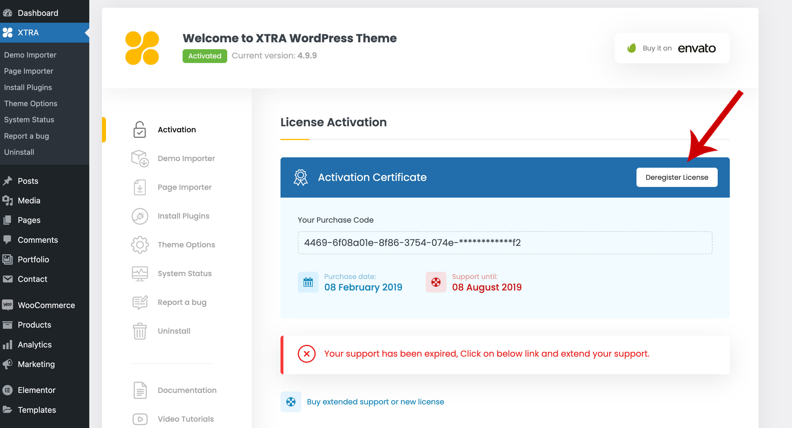Click the purchase code field
The image size is (792, 428).
pyautogui.click(x=505, y=242)
